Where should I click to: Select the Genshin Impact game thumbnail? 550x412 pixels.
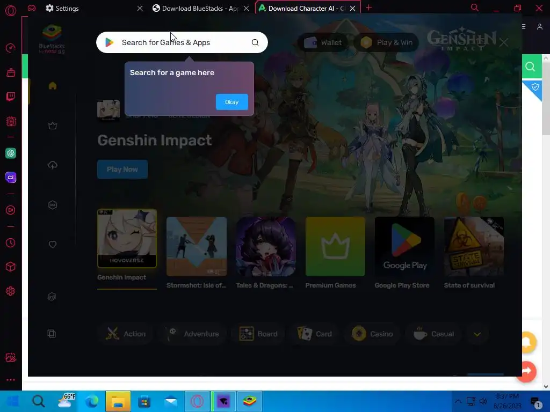pos(127,238)
